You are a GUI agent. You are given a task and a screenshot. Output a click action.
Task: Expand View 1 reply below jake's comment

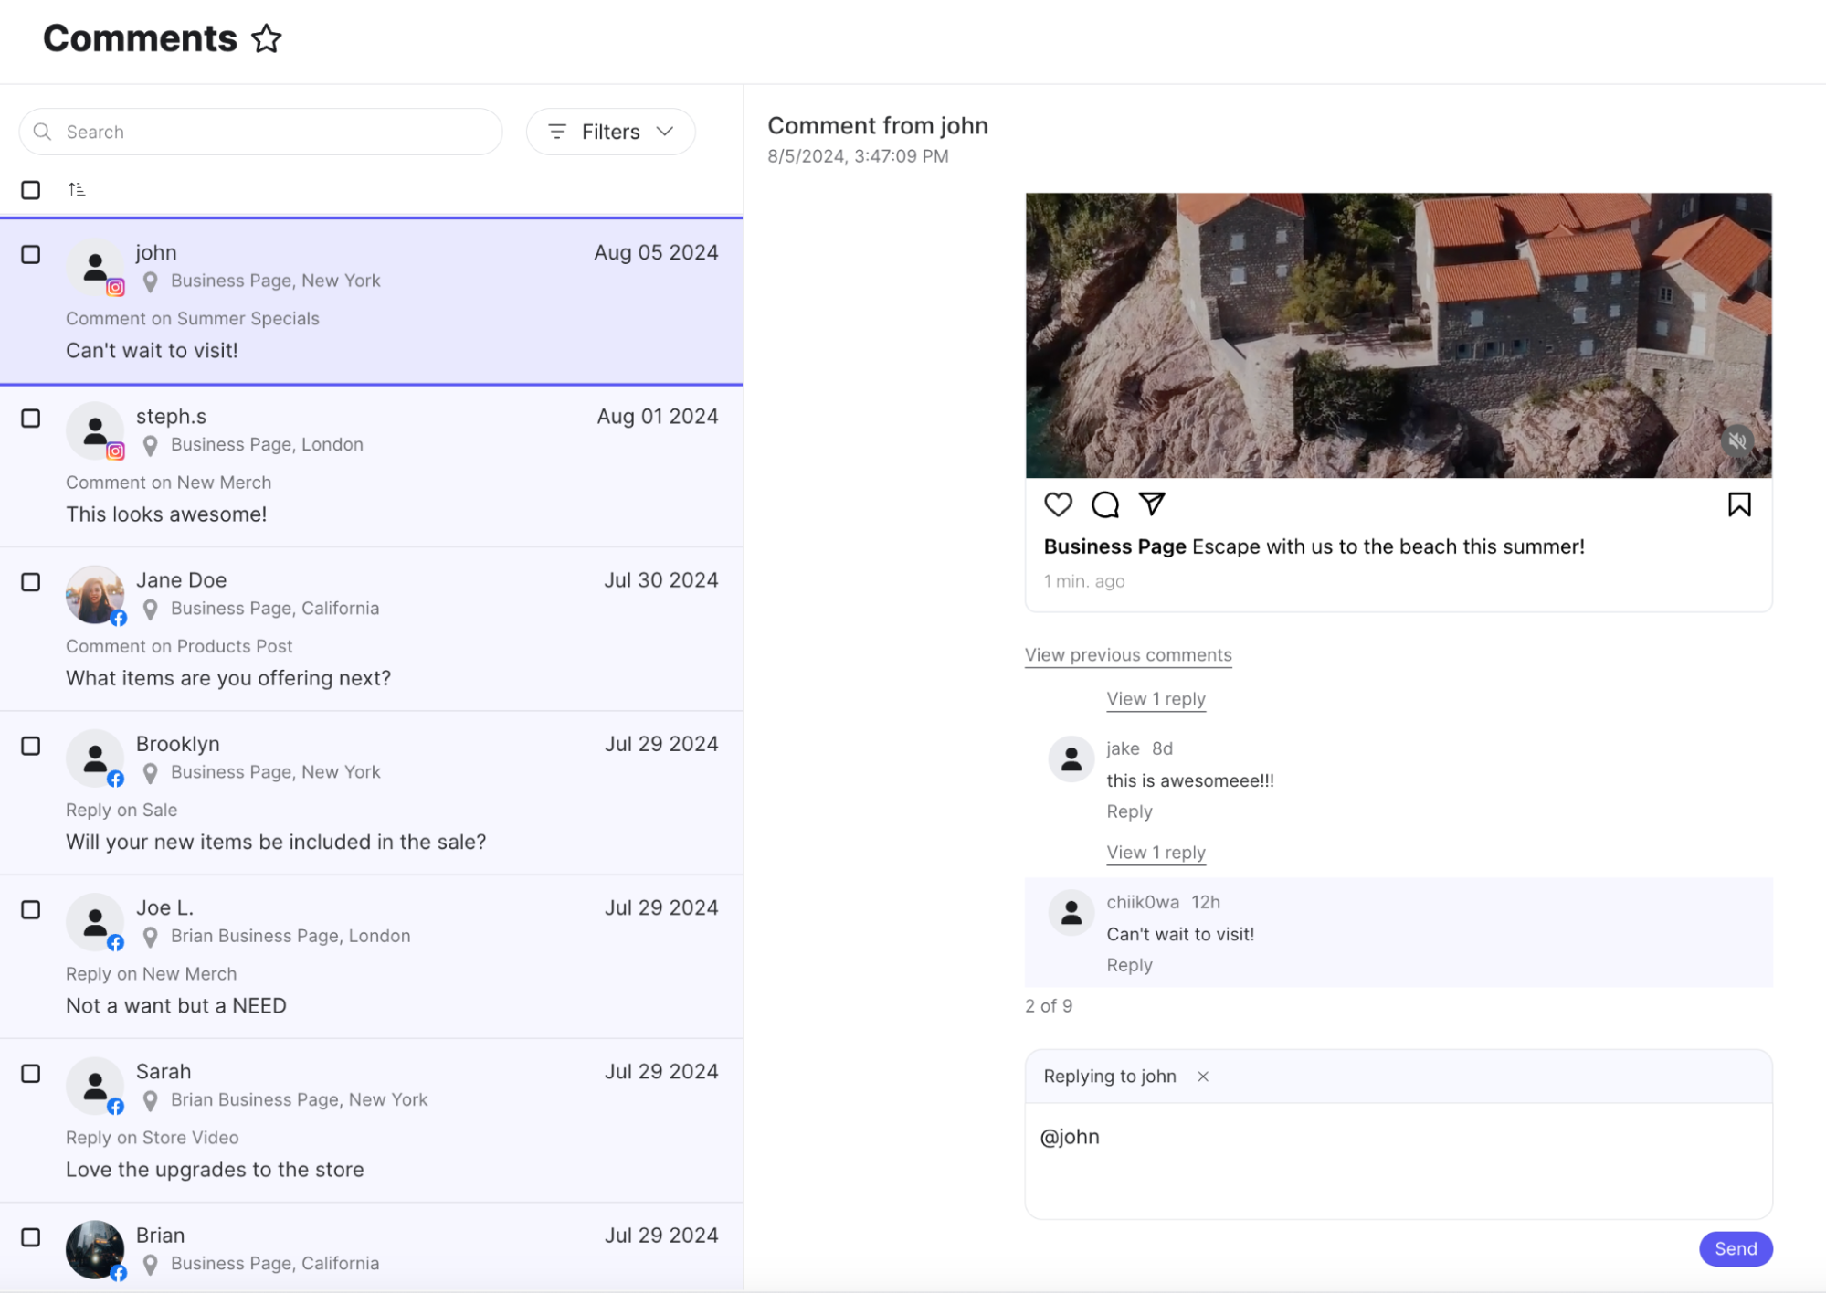[1156, 853]
